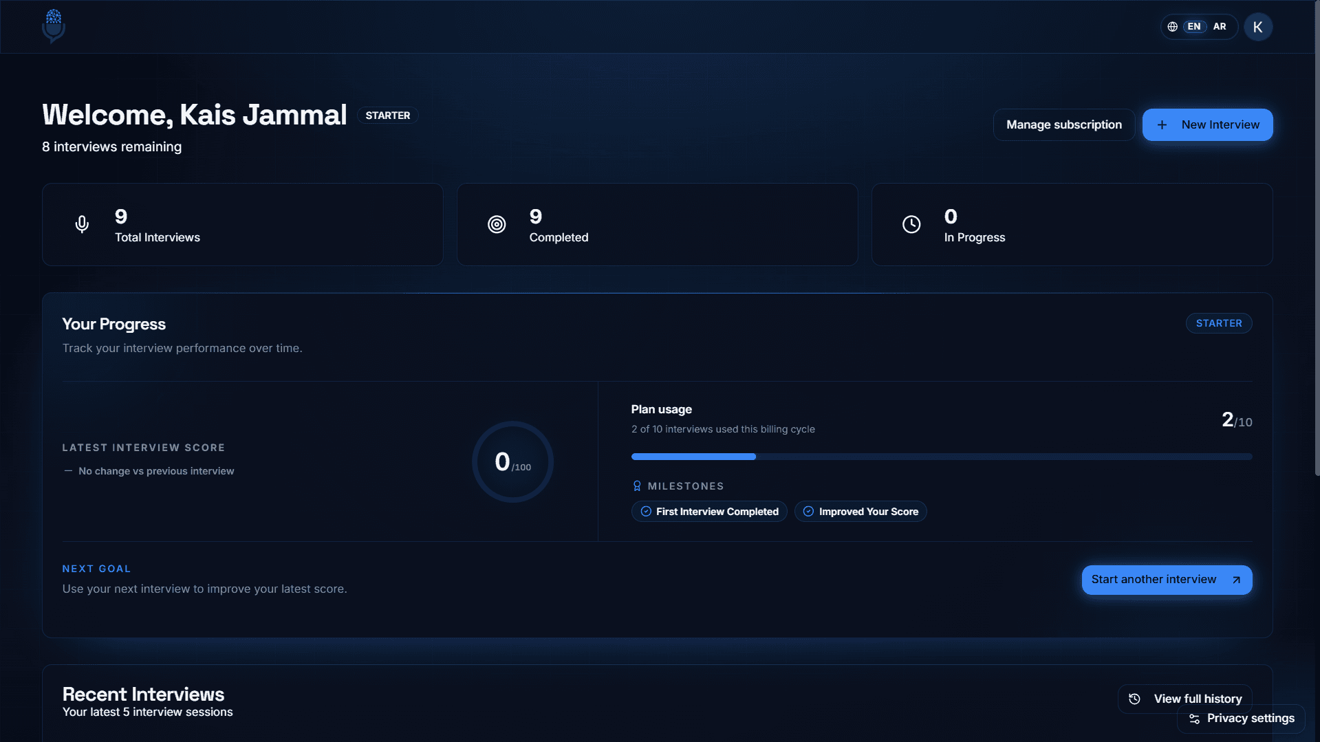Click the STARTER badge beside welcome heading
Image resolution: width=1320 pixels, height=742 pixels.
388,116
